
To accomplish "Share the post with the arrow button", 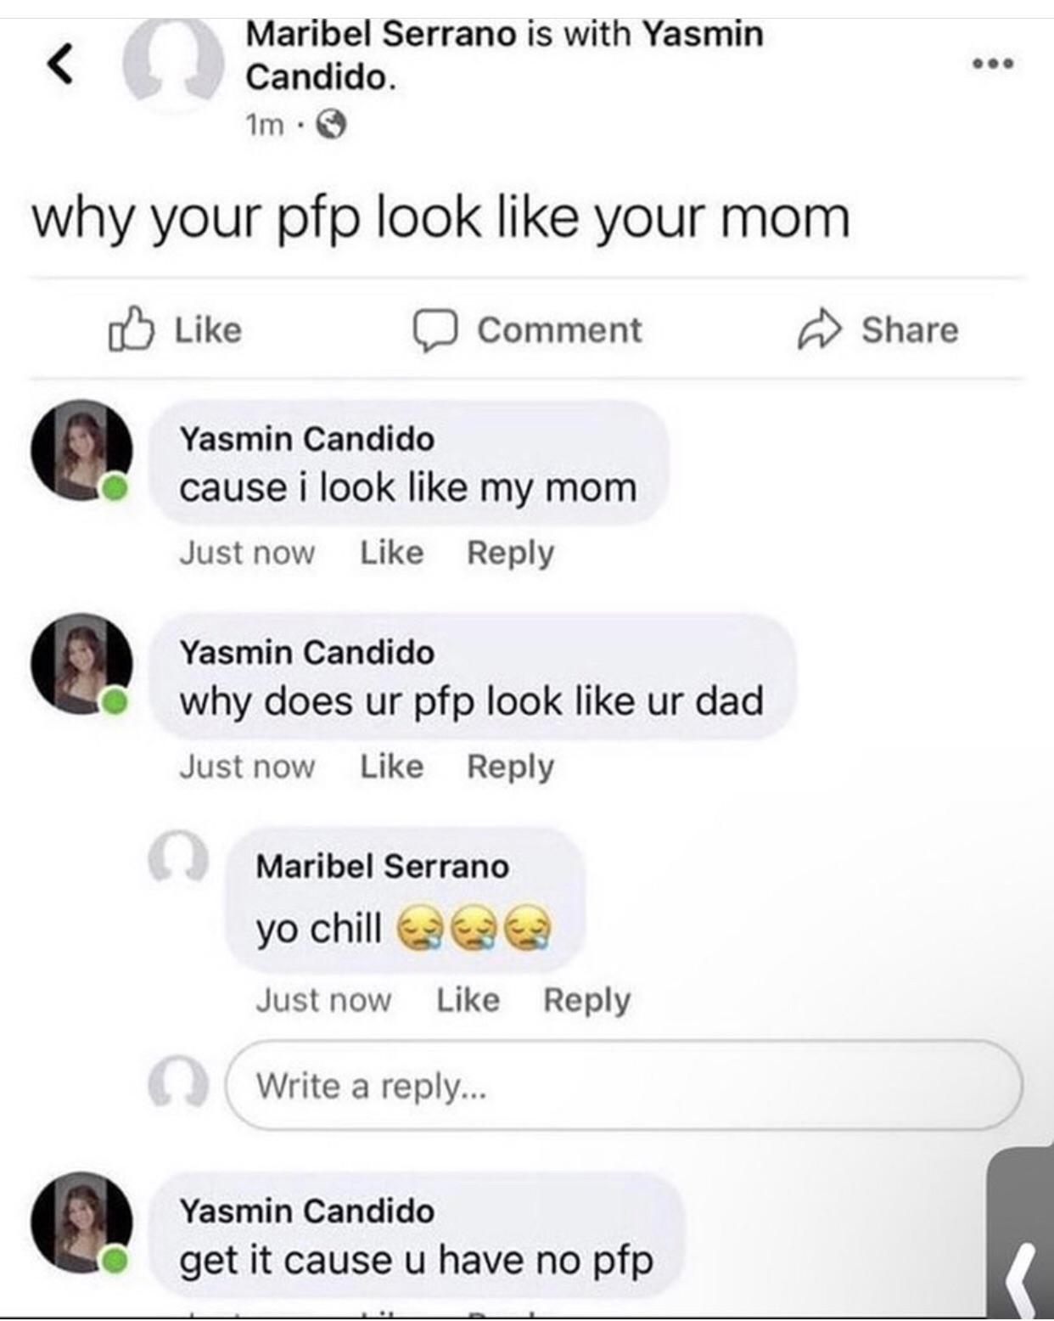I will click(877, 329).
